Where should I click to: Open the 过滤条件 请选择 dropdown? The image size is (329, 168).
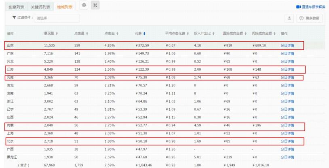57,18
